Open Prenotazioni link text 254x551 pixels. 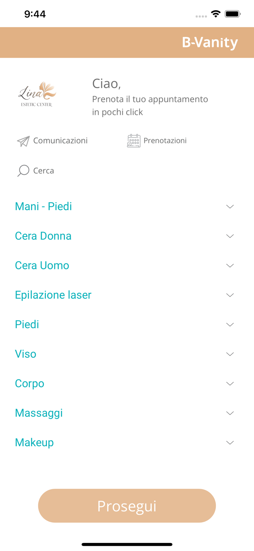165,141
